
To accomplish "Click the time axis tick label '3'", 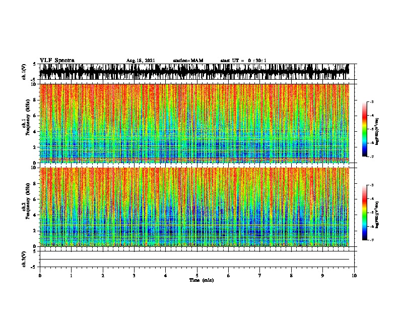I will point(134,275).
